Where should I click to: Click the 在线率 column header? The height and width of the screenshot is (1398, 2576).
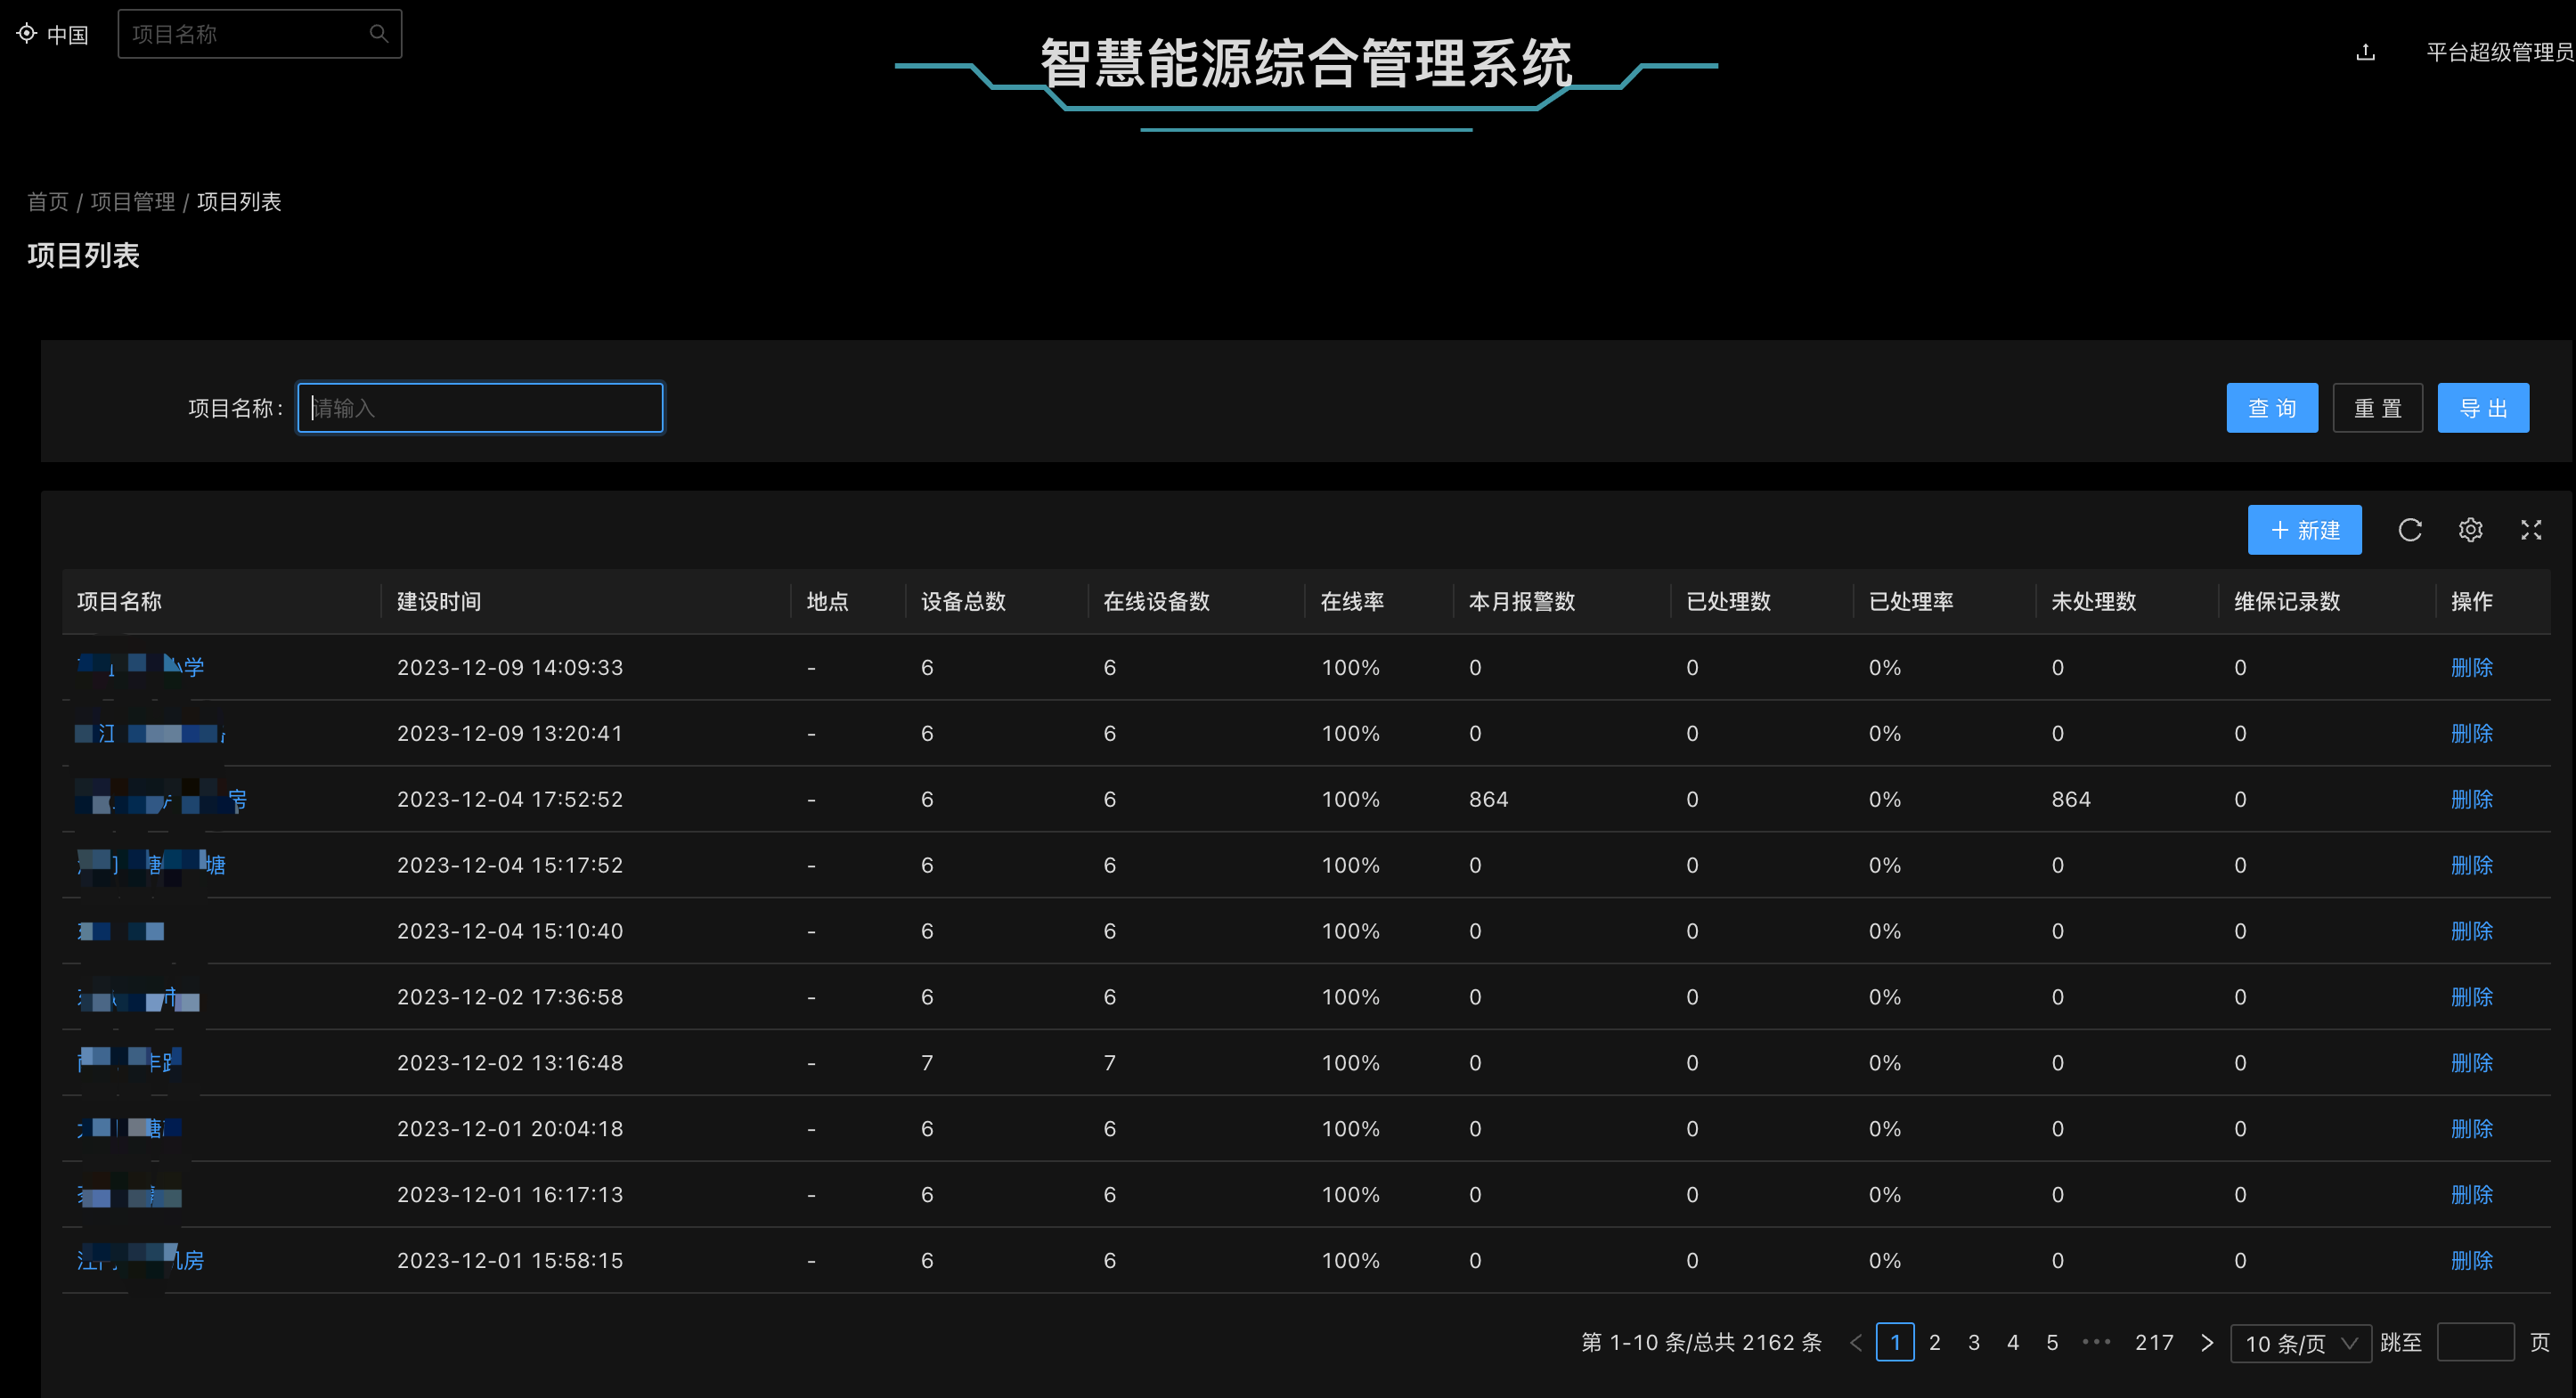[x=1352, y=602]
